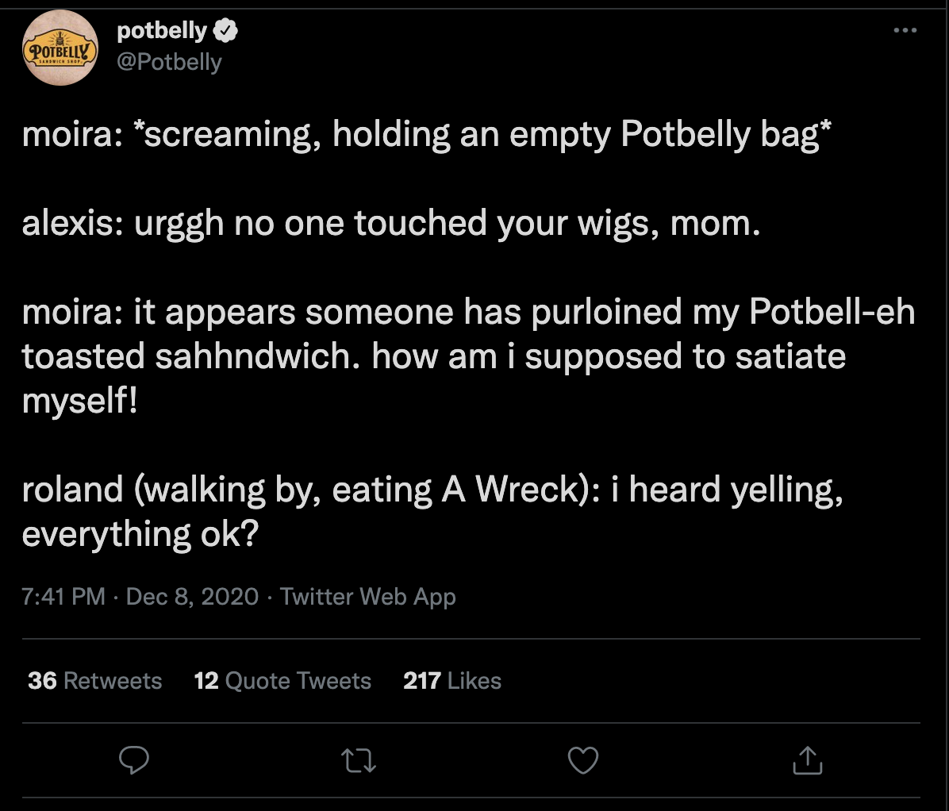Open the three-dot more options menu
949x811 pixels.
[905, 31]
